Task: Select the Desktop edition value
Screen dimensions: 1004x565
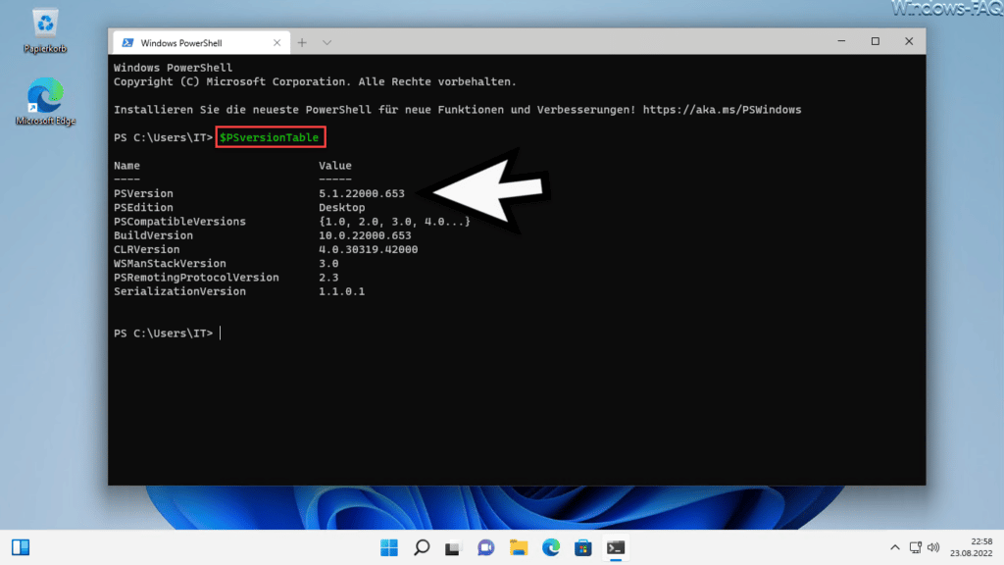Action: [x=342, y=208]
